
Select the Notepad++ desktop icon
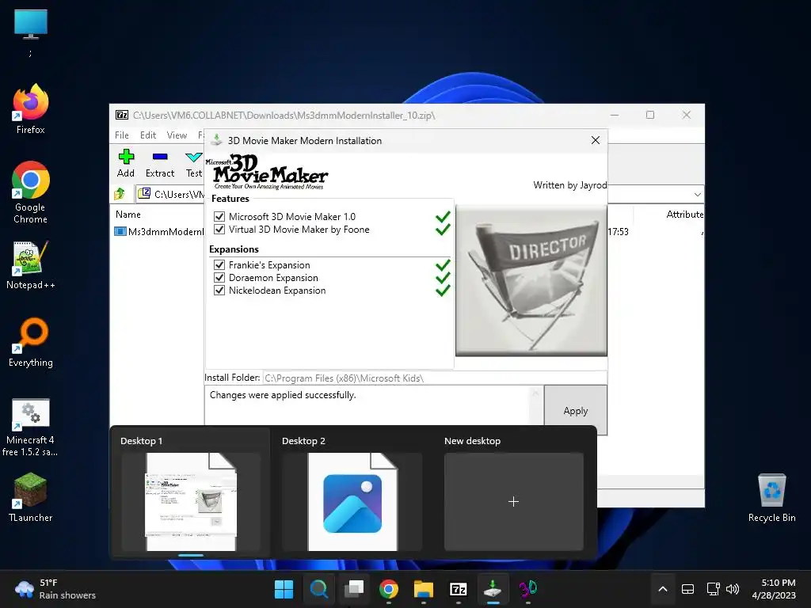[x=31, y=264]
